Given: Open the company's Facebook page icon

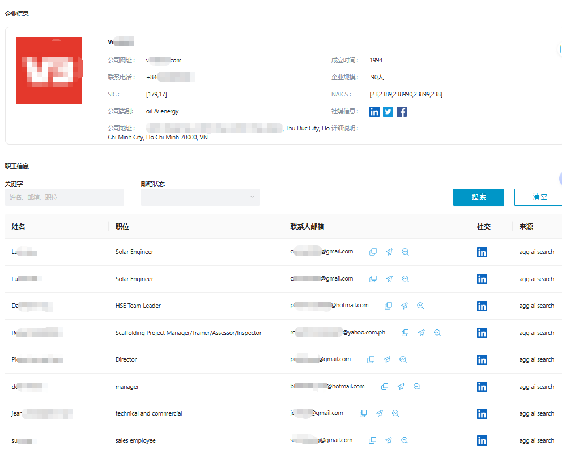Looking at the screenshot, I should 402,112.
